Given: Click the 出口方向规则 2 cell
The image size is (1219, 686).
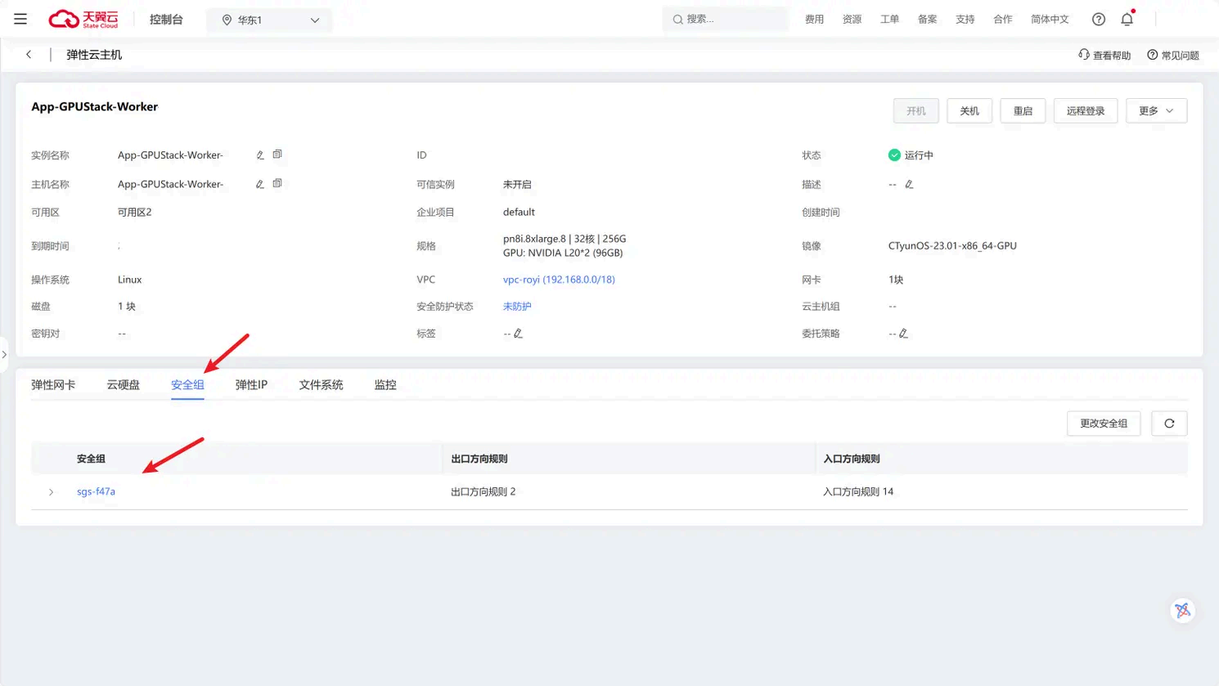Looking at the screenshot, I should (x=484, y=492).
